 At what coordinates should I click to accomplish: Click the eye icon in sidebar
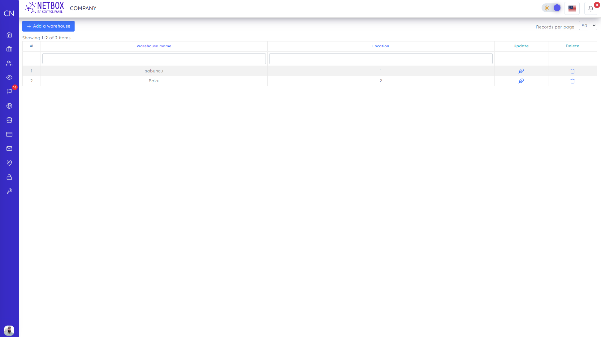[x=9, y=77]
